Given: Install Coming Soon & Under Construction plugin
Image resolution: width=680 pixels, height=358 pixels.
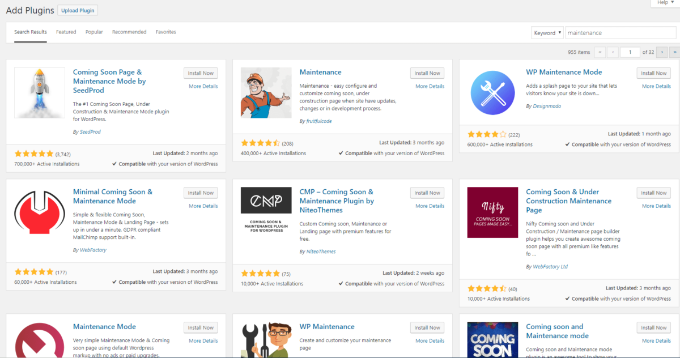Looking at the screenshot, I should (x=654, y=193).
